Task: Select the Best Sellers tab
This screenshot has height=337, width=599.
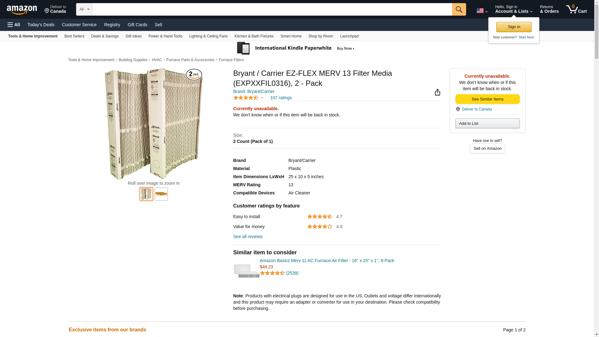Action: (x=74, y=36)
